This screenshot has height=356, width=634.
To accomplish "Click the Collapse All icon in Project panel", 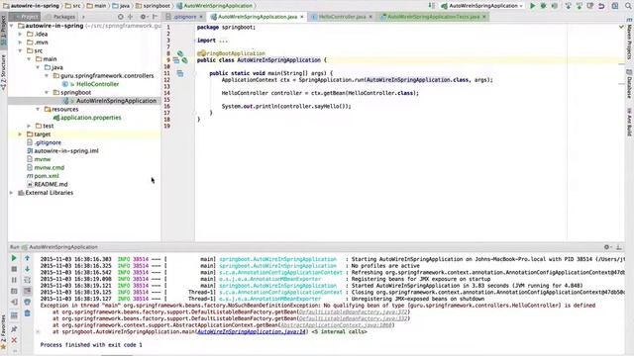I will pyautogui.click(x=130, y=17).
